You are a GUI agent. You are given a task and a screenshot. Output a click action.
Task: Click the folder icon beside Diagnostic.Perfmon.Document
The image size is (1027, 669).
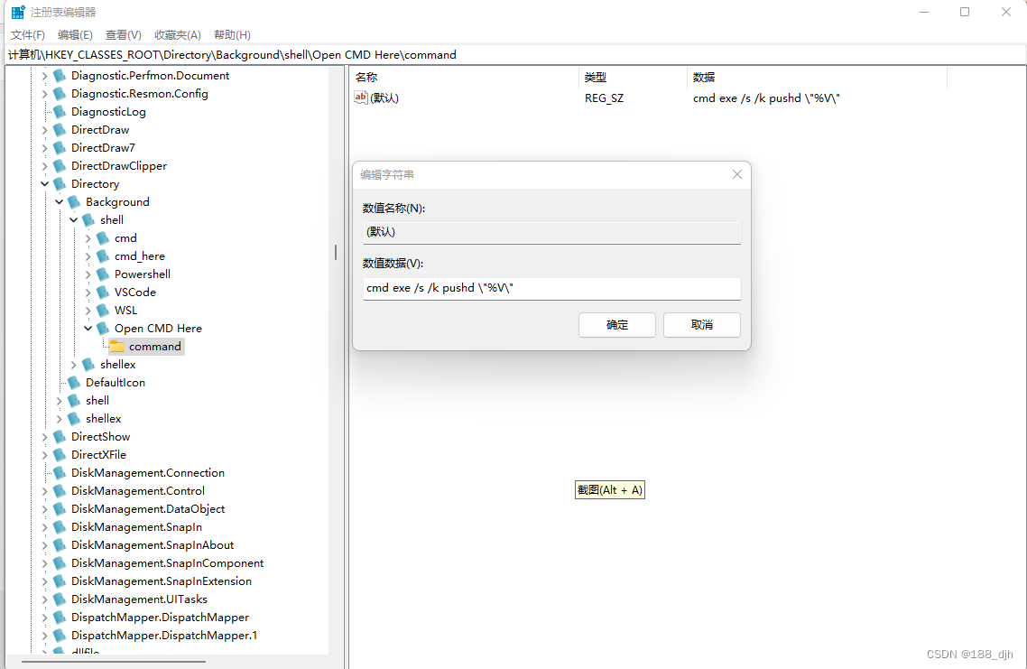pos(60,75)
